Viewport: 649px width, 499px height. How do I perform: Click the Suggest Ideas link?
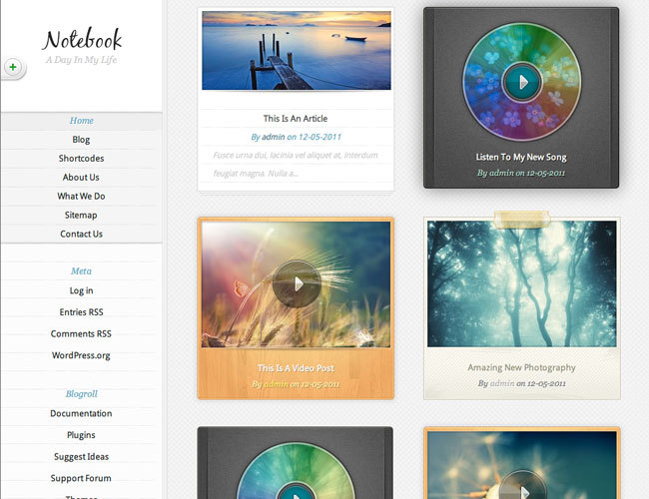pyautogui.click(x=81, y=456)
